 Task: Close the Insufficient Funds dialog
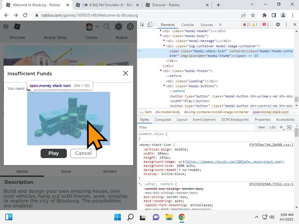click(x=126, y=73)
